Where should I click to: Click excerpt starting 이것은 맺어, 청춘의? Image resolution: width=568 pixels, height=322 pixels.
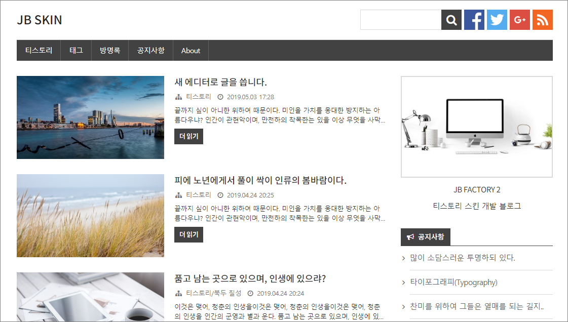pos(280,311)
